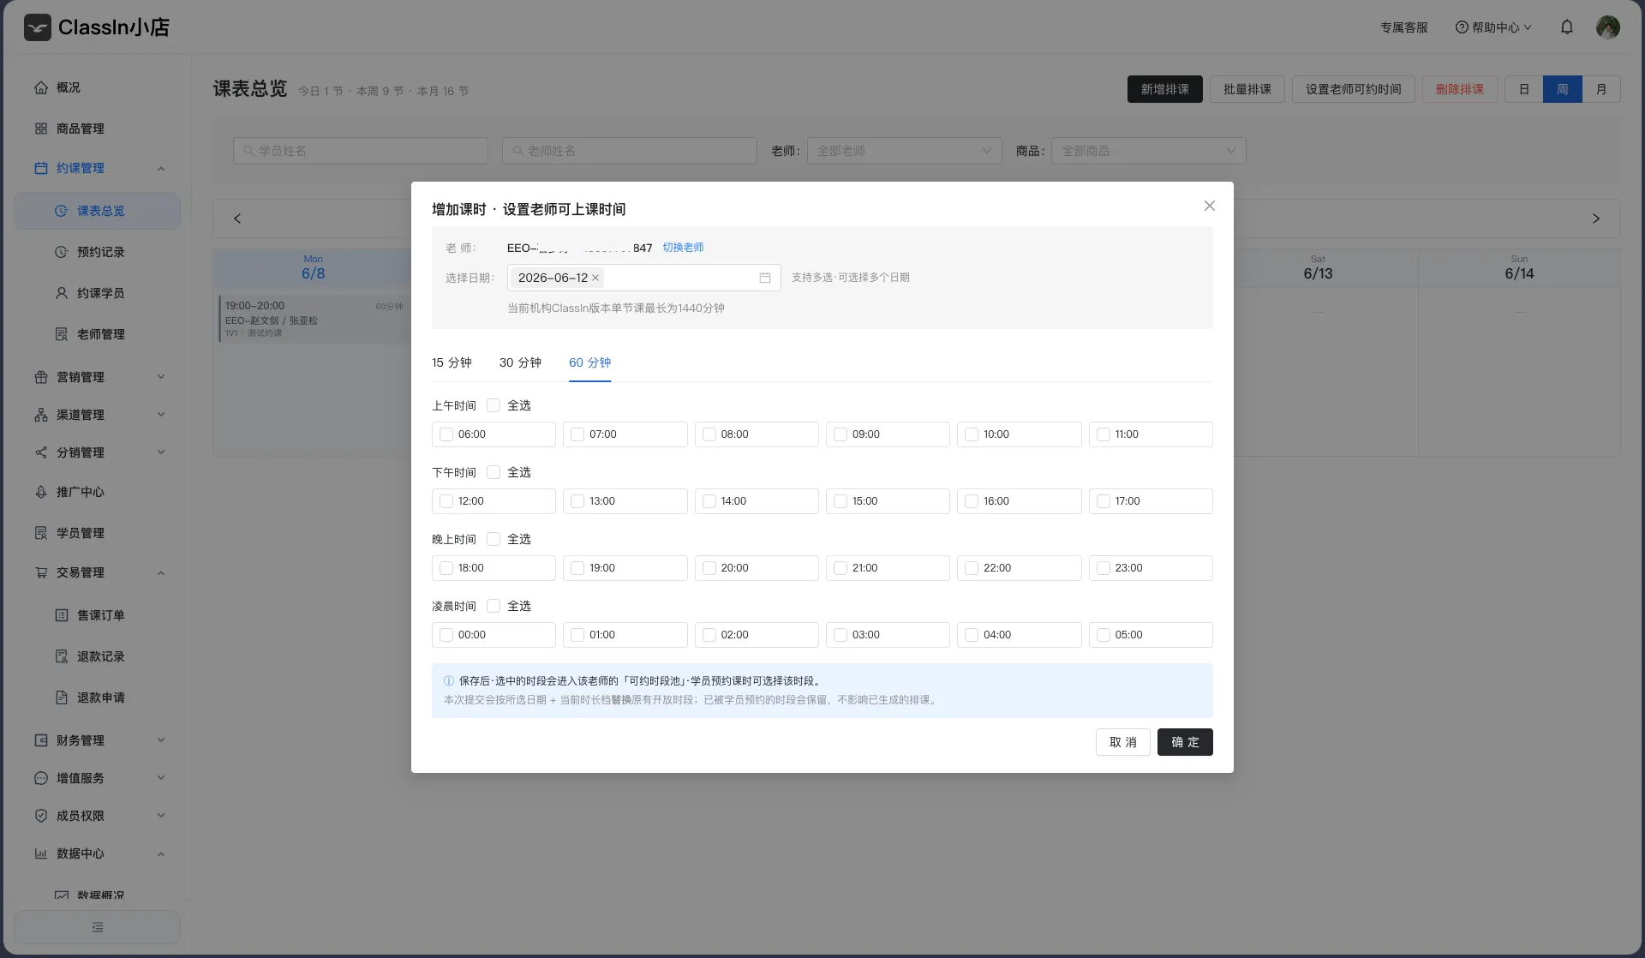The image size is (1645, 958).
Task: Click the 分销管理 share icon
Action: tap(41, 452)
